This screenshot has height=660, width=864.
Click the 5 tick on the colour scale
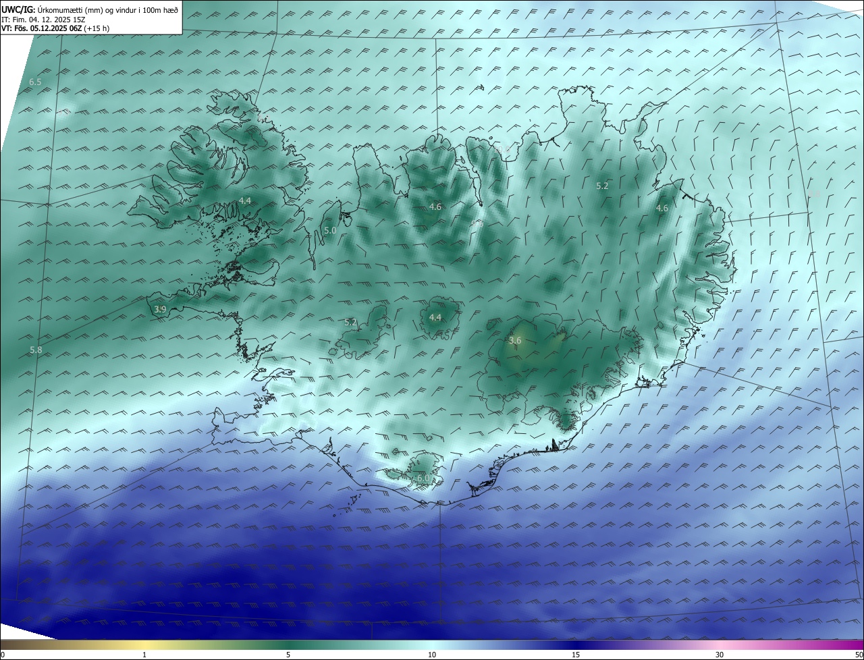[288, 655]
